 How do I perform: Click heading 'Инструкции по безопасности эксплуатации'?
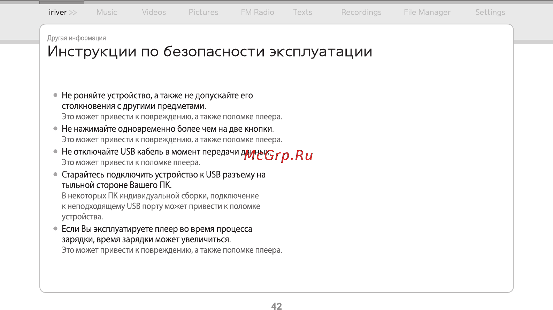(x=210, y=52)
